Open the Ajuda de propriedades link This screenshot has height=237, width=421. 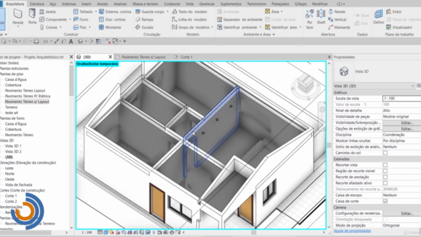click(353, 231)
